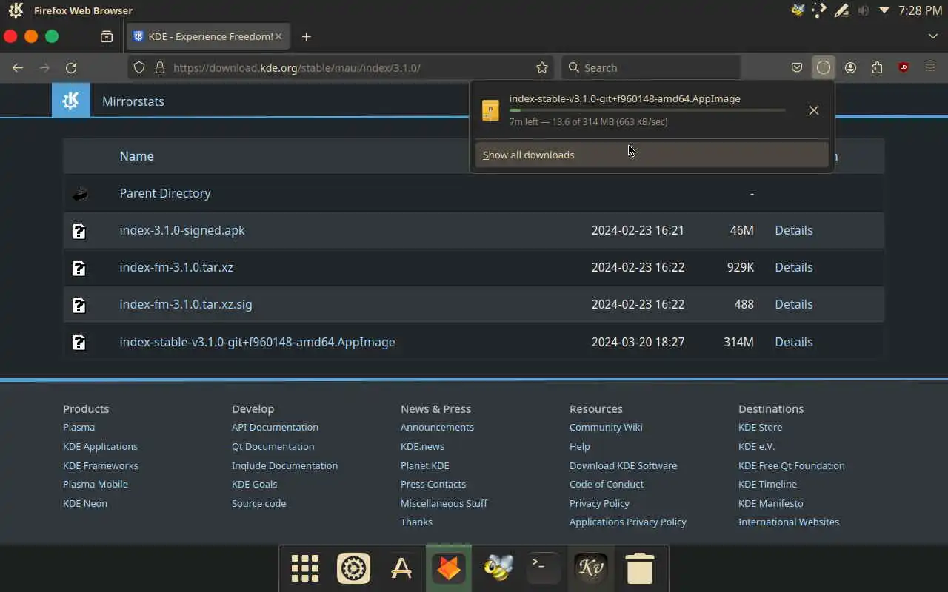The image size is (948, 592).
Task: Open Details for the 488 byte sig file
Action: point(793,304)
